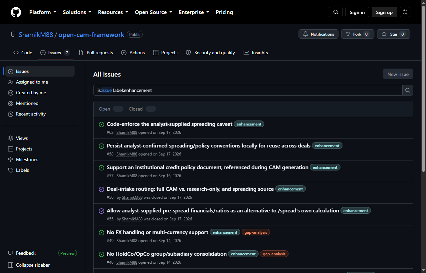Screen dimensions: 426x273
Task: Star the open-cam-framework repository
Action: 394,34
